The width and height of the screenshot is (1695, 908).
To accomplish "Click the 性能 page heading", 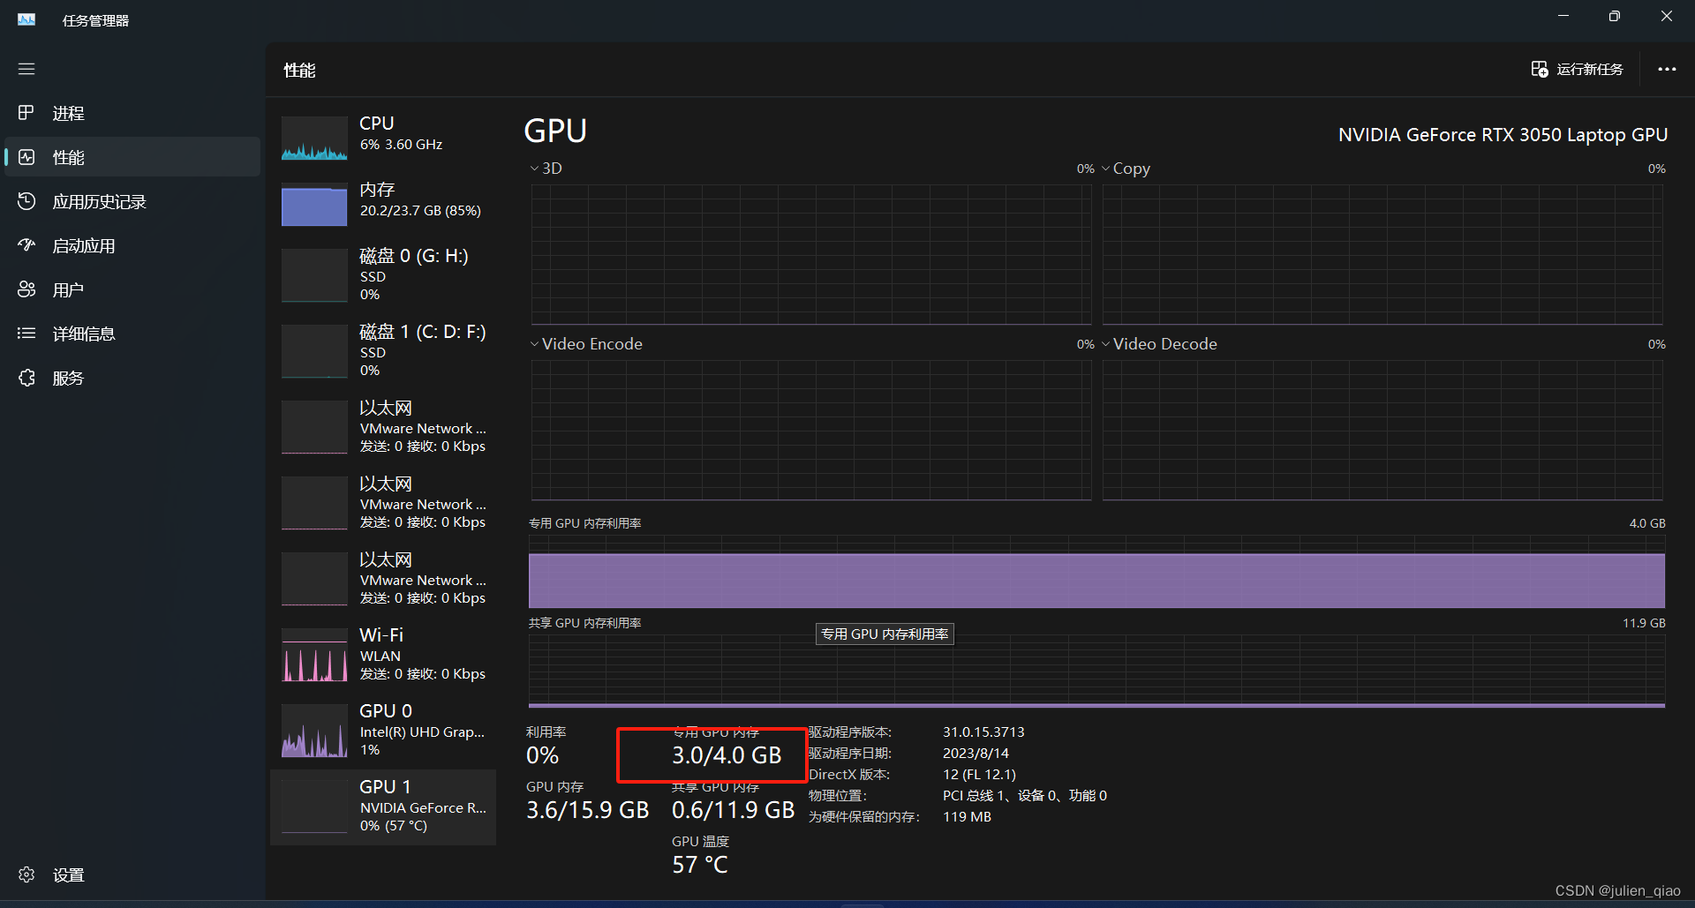I will click(x=299, y=71).
